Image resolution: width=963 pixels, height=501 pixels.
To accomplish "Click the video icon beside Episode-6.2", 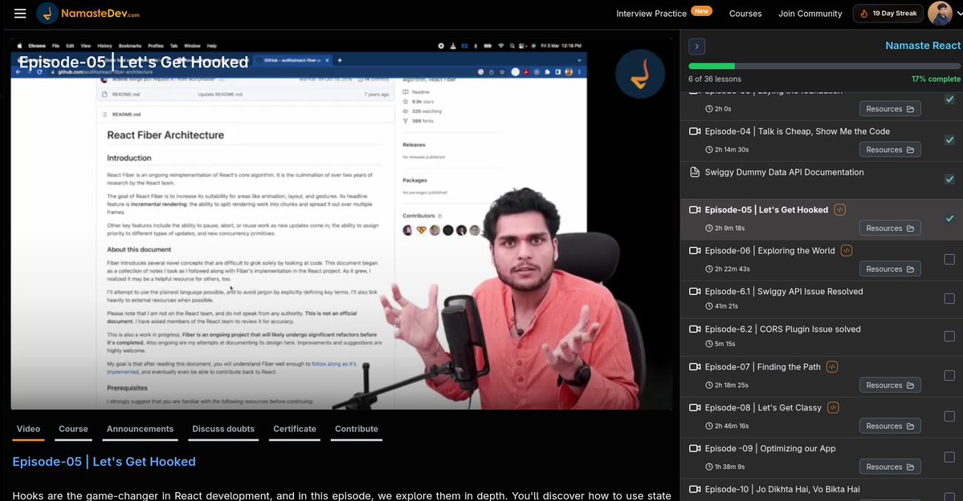I will [x=695, y=329].
